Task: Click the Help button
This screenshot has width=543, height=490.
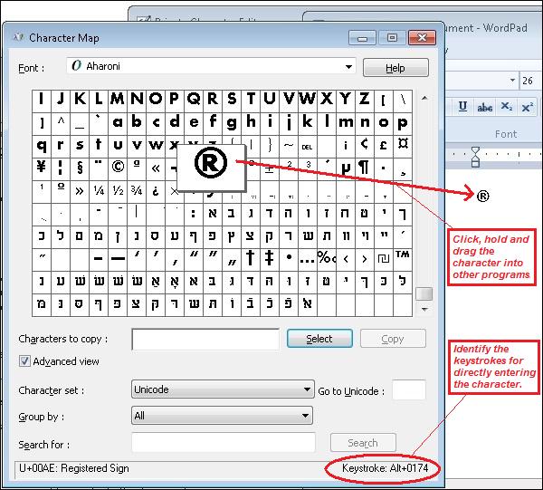Action: (395, 68)
